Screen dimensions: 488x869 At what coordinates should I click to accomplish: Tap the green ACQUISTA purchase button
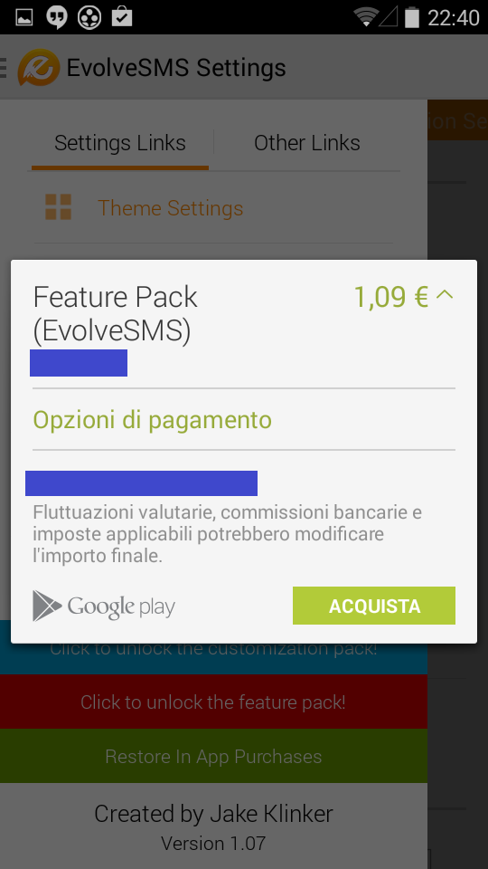[374, 606]
